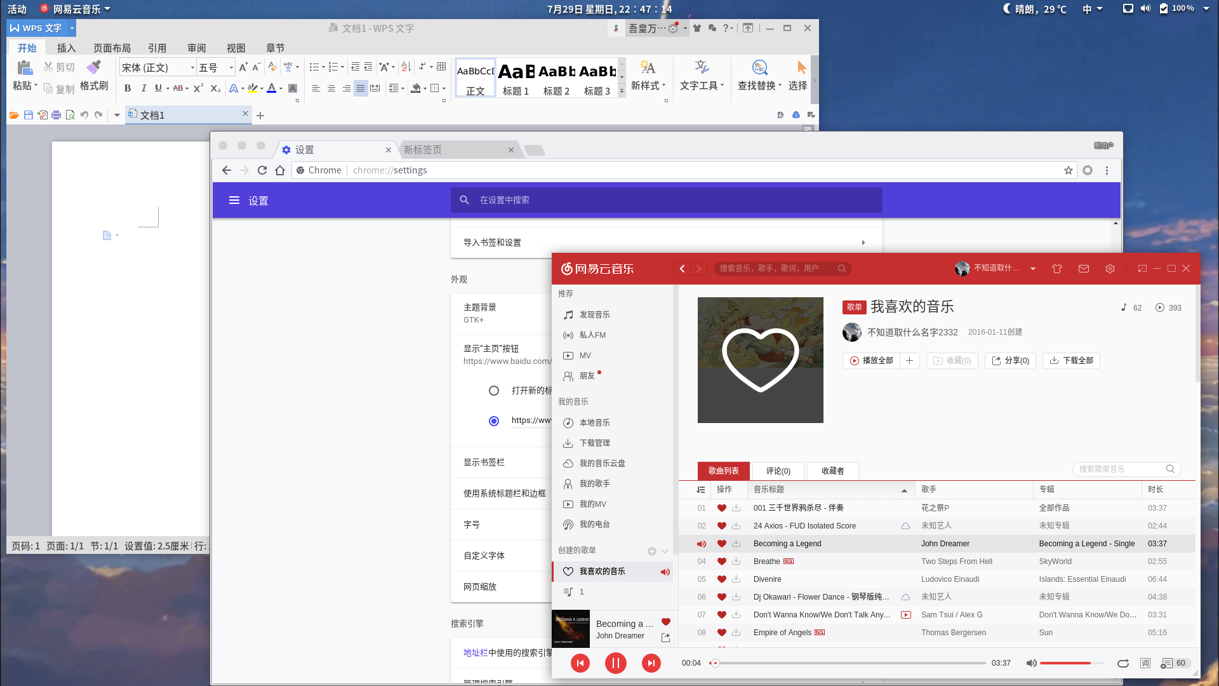Image resolution: width=1219 pixels, height=686 pixels.
Task: Open the 插入 ribbon tab in WPS
Action: (x=66, y=48)
